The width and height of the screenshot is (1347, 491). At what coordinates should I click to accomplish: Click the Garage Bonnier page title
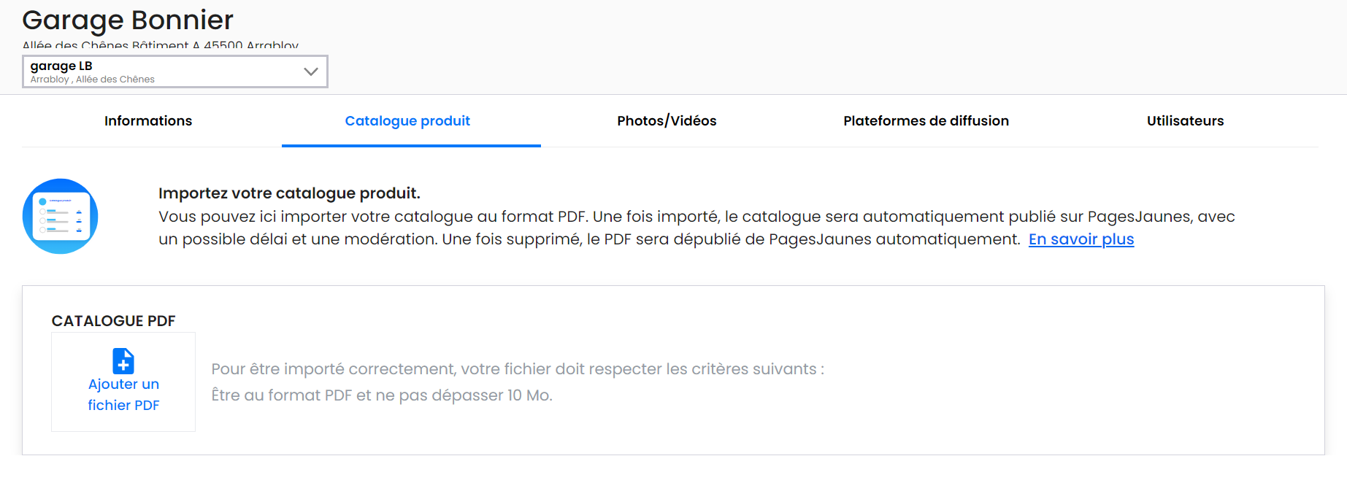128,20
